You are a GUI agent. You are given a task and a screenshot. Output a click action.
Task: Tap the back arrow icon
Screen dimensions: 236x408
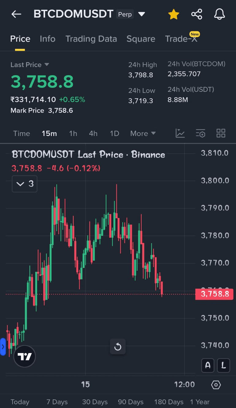coord(16,14)
